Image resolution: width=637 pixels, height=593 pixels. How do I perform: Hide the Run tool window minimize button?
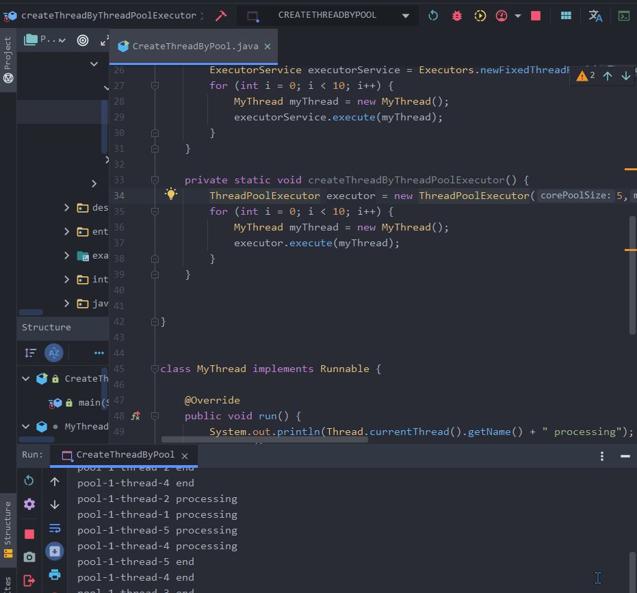click(x=625, y=456)
